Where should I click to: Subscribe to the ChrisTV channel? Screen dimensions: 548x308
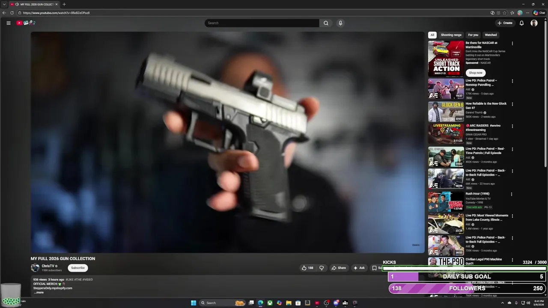tap(78, 268)
